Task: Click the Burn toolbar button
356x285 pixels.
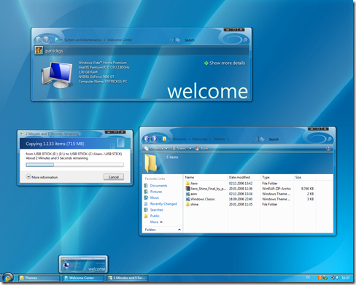Action: coord(201,149)
